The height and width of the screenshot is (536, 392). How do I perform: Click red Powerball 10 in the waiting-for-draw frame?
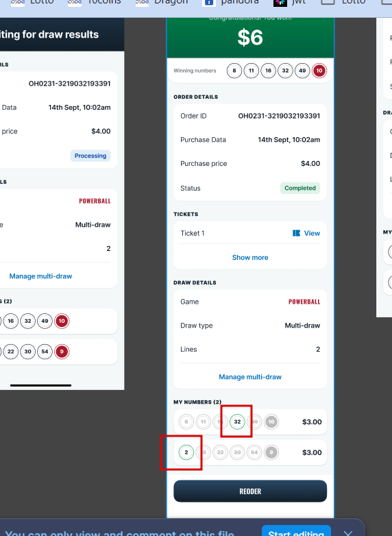point(62,321)
